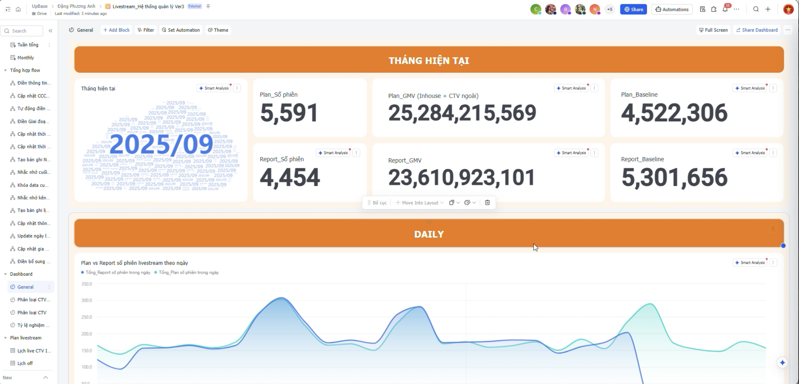
Task: Open notifications bell icon
Action: (x=725, y=9)
